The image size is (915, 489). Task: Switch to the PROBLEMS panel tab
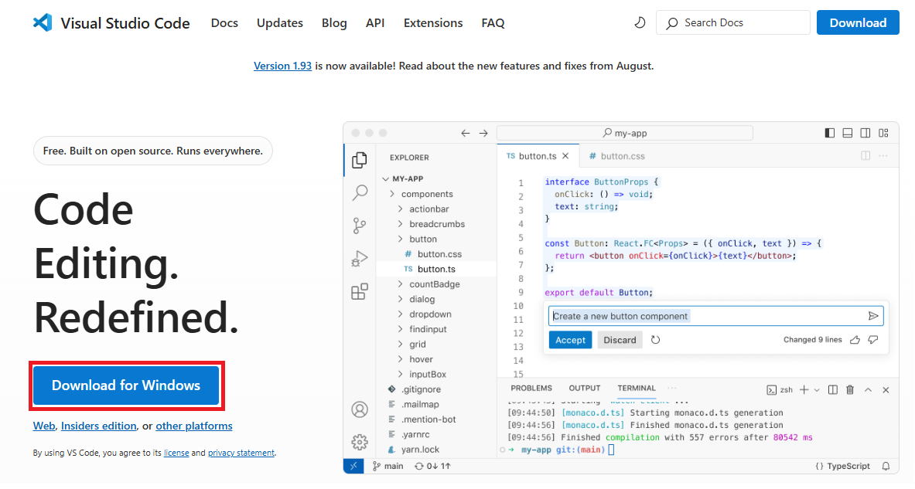click(x=531, y=388)
